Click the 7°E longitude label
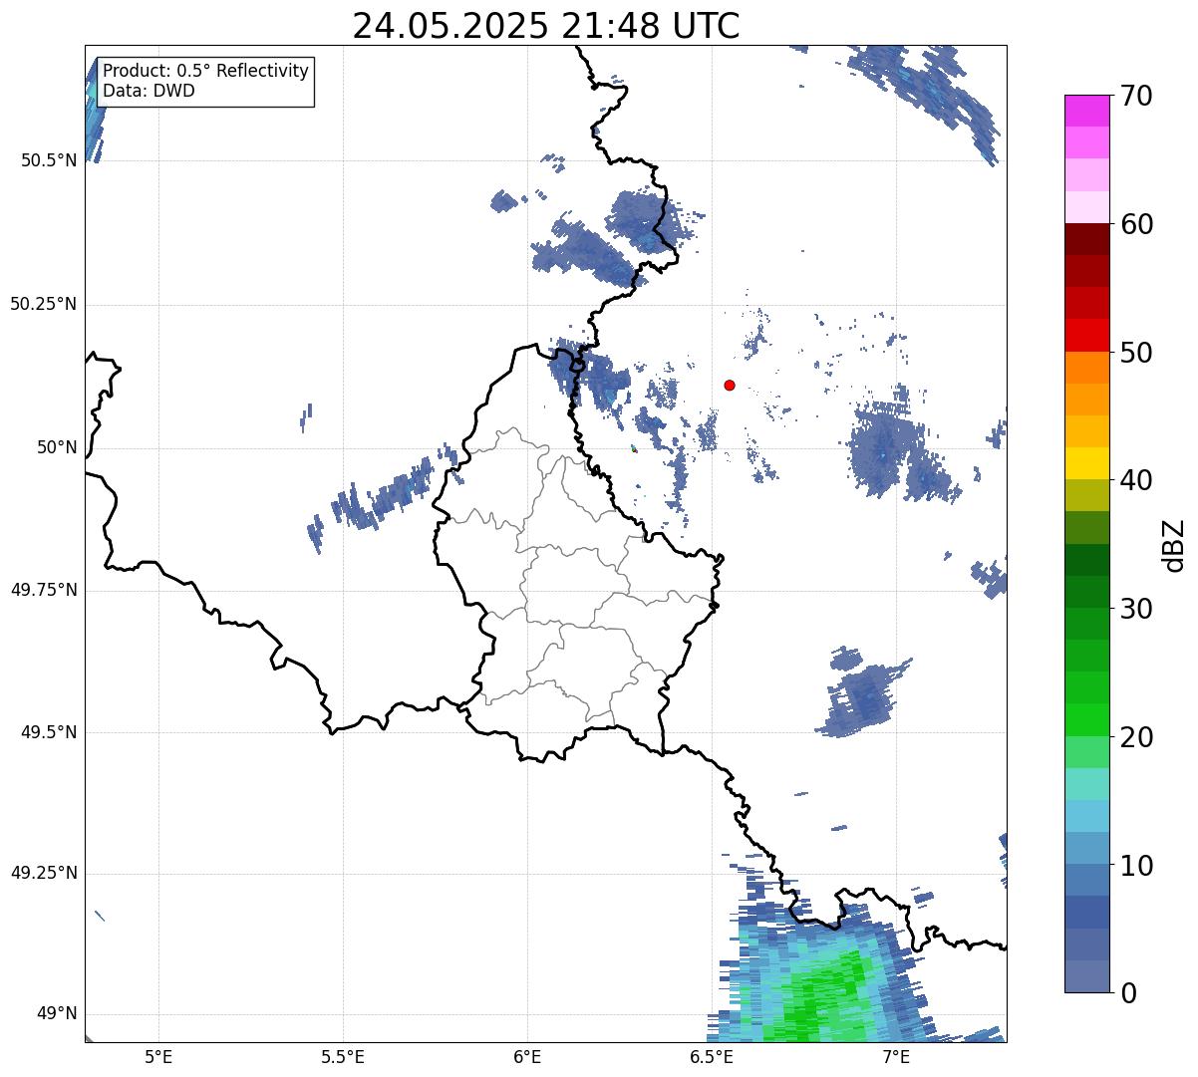The image size is (1198, 1077). click(896, 1056)
